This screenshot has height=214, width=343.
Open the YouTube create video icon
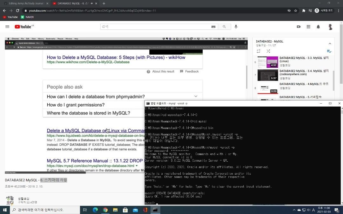click(299, 27)
